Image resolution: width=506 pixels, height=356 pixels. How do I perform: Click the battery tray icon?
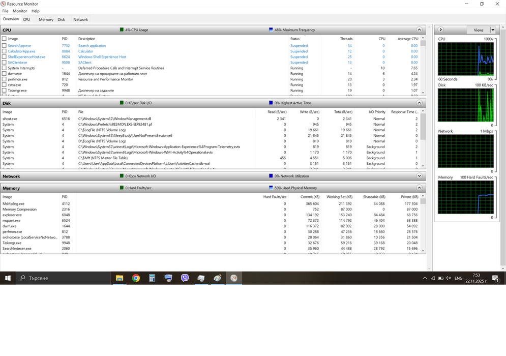point(440,278)
